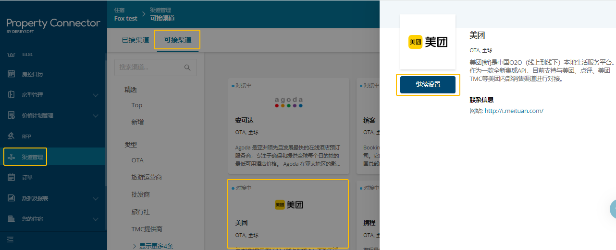Expand 显示更多4条 type filters

(152, 246)
